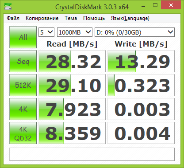Open the Помощь menu
Screen dimensions: 184x168
pos(94,18)
